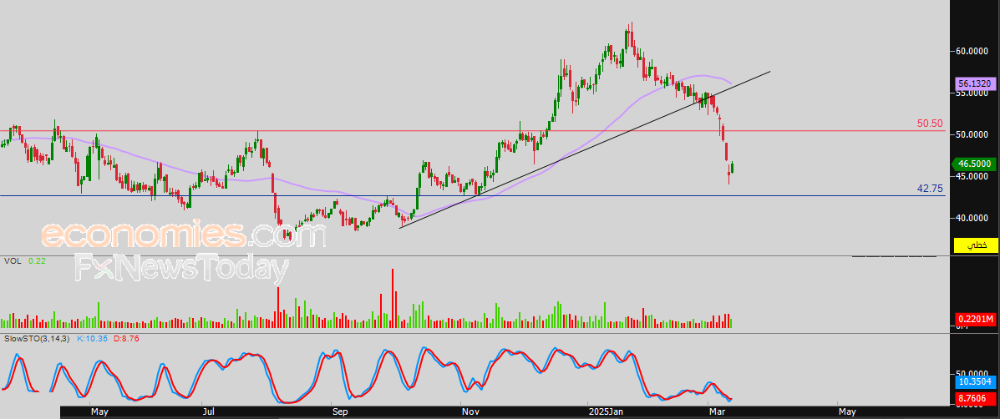
Task: Click the purple 56.1320 moving average price tag
Action: click(x=976, y=83)
